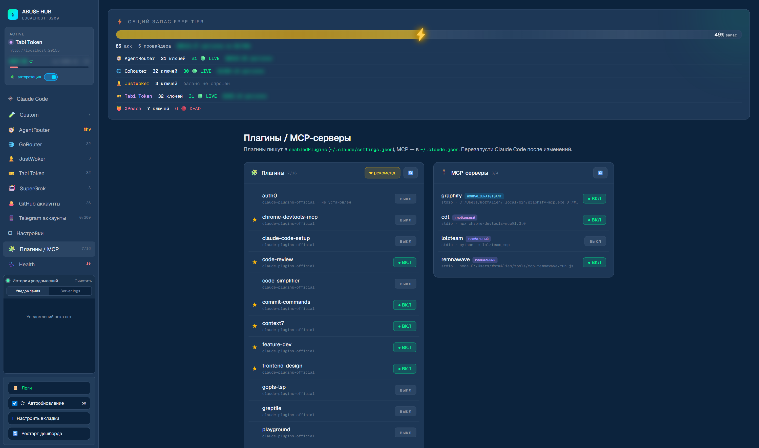Uncheck the Автообновление checkbox

click(15, 403)
